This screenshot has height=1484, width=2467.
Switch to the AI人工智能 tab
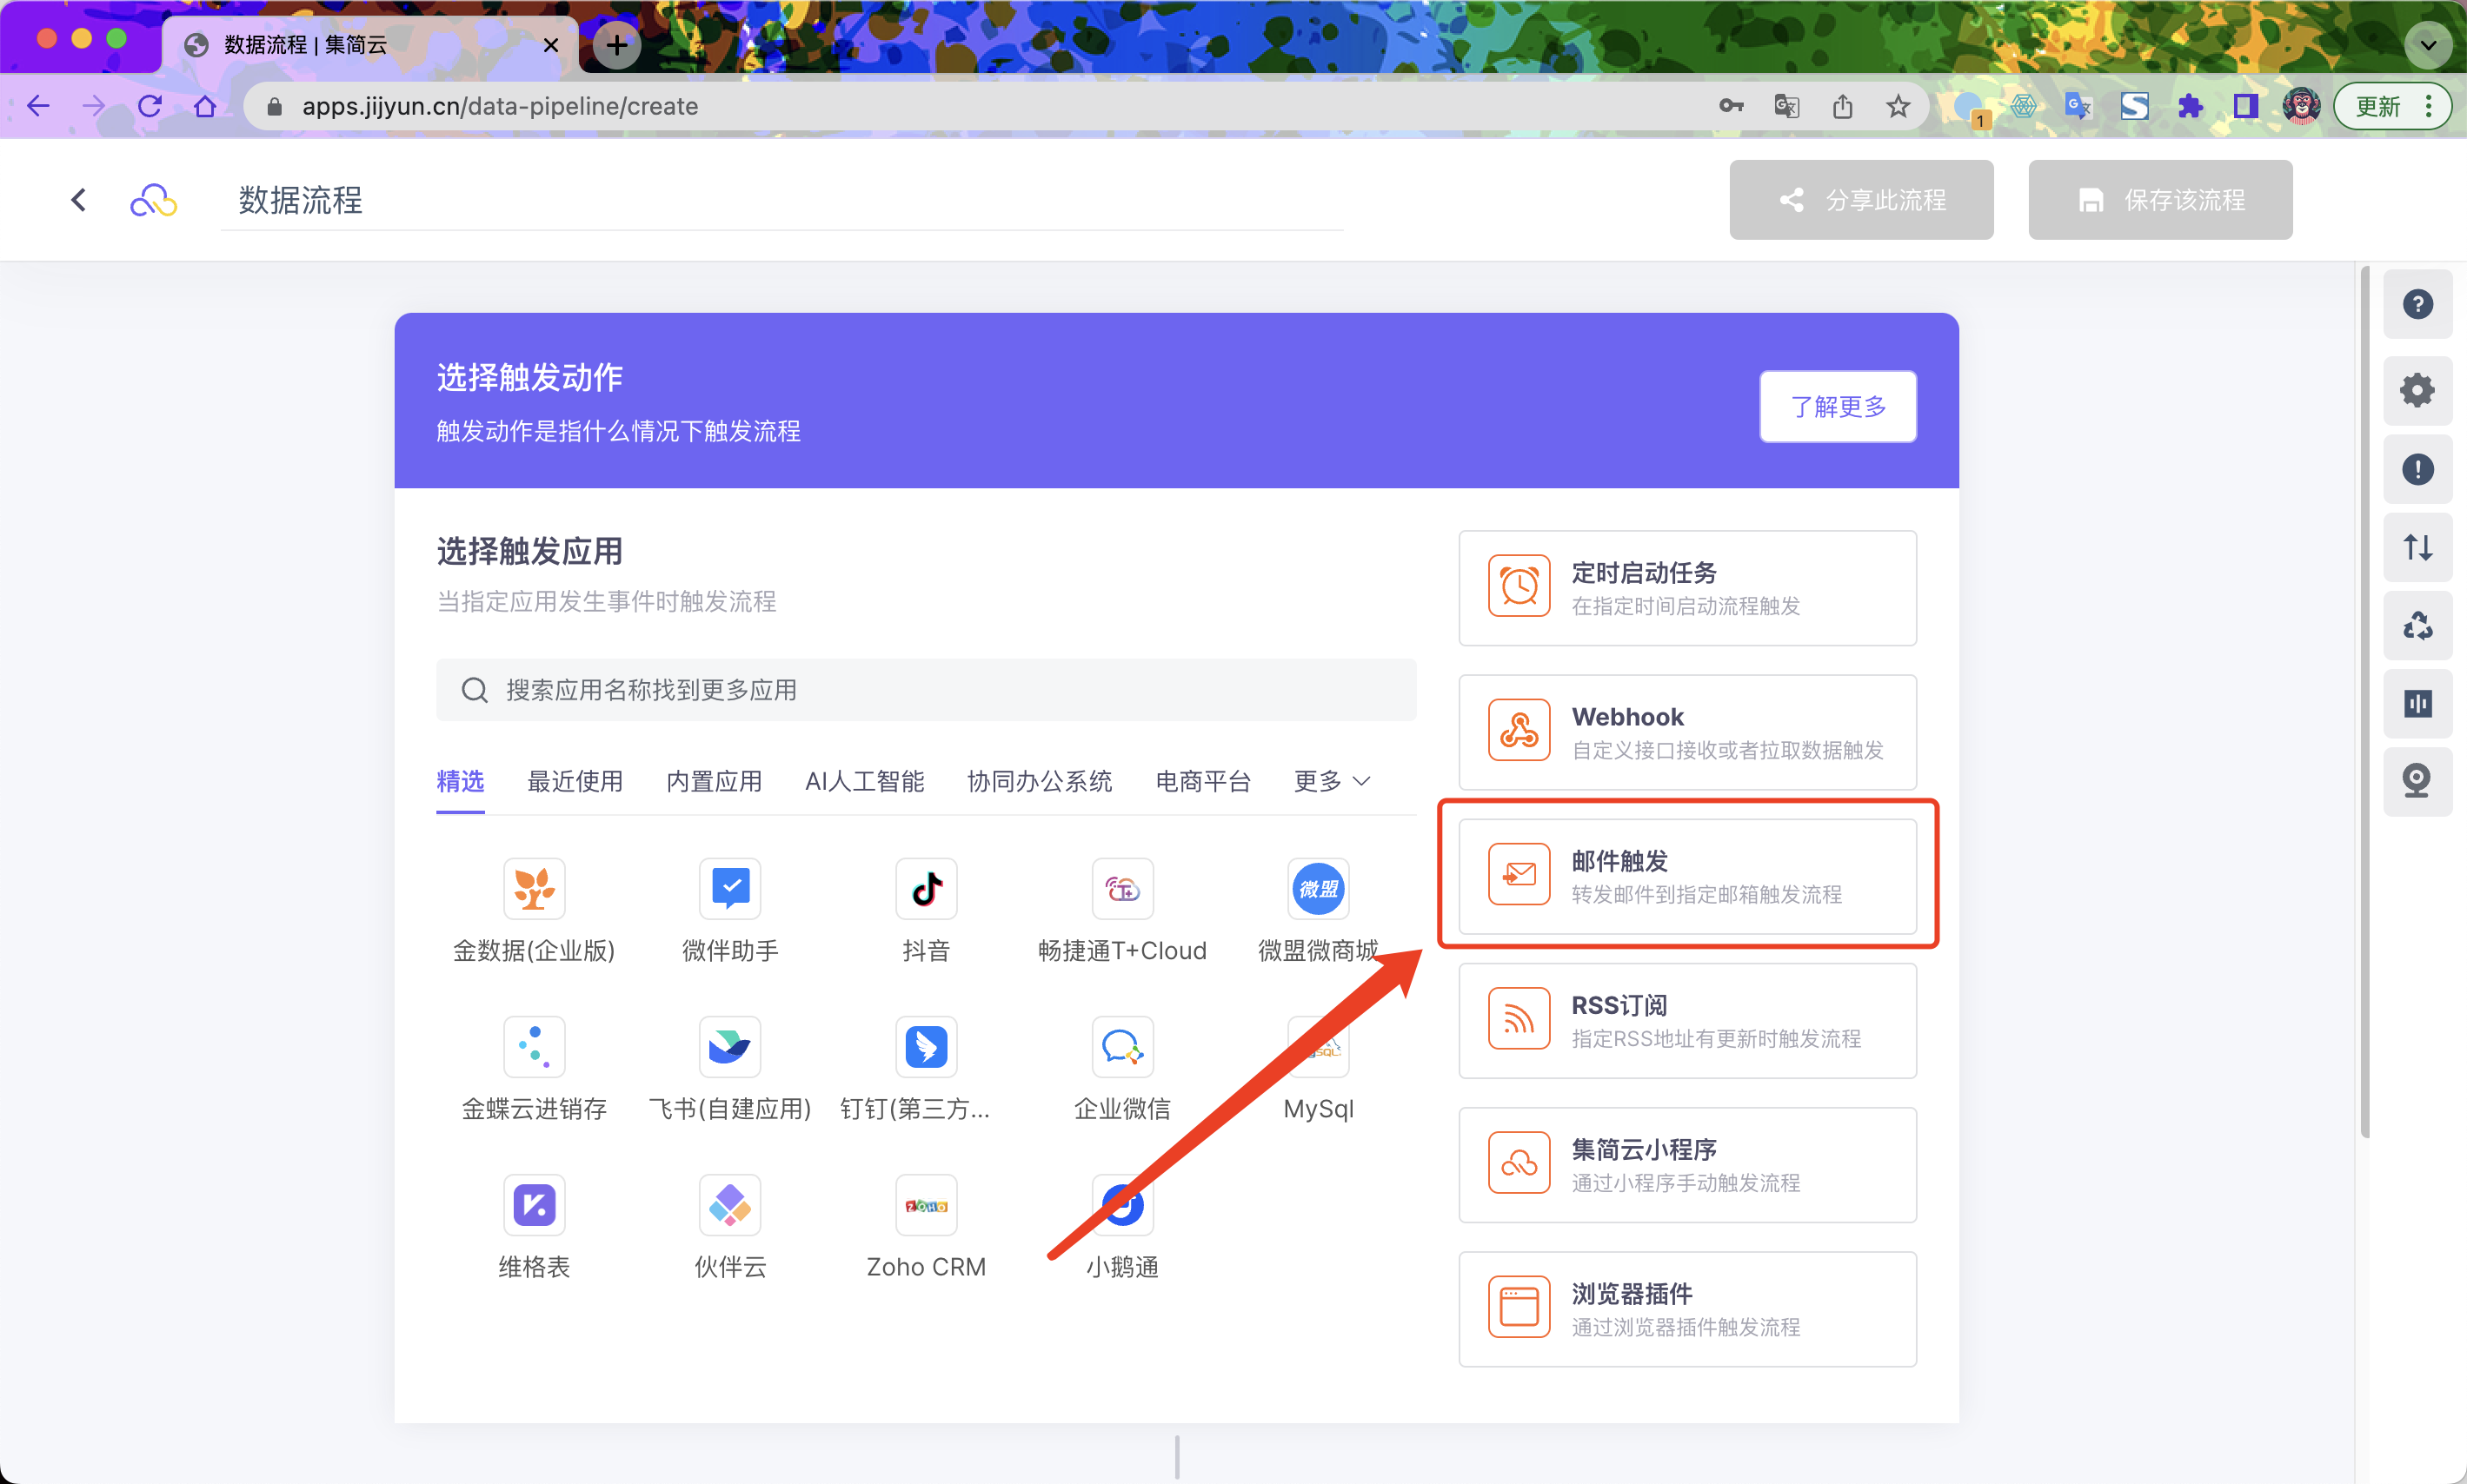coord(864,781)
